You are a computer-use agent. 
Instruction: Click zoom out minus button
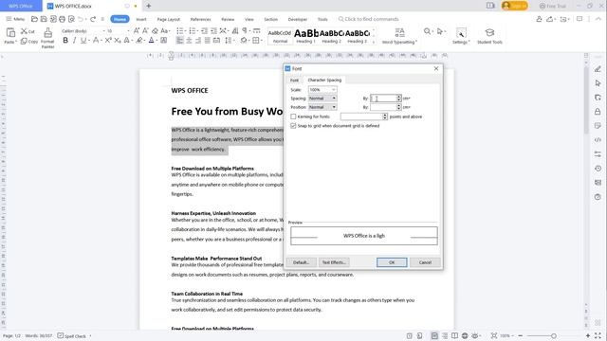(521, 335)
